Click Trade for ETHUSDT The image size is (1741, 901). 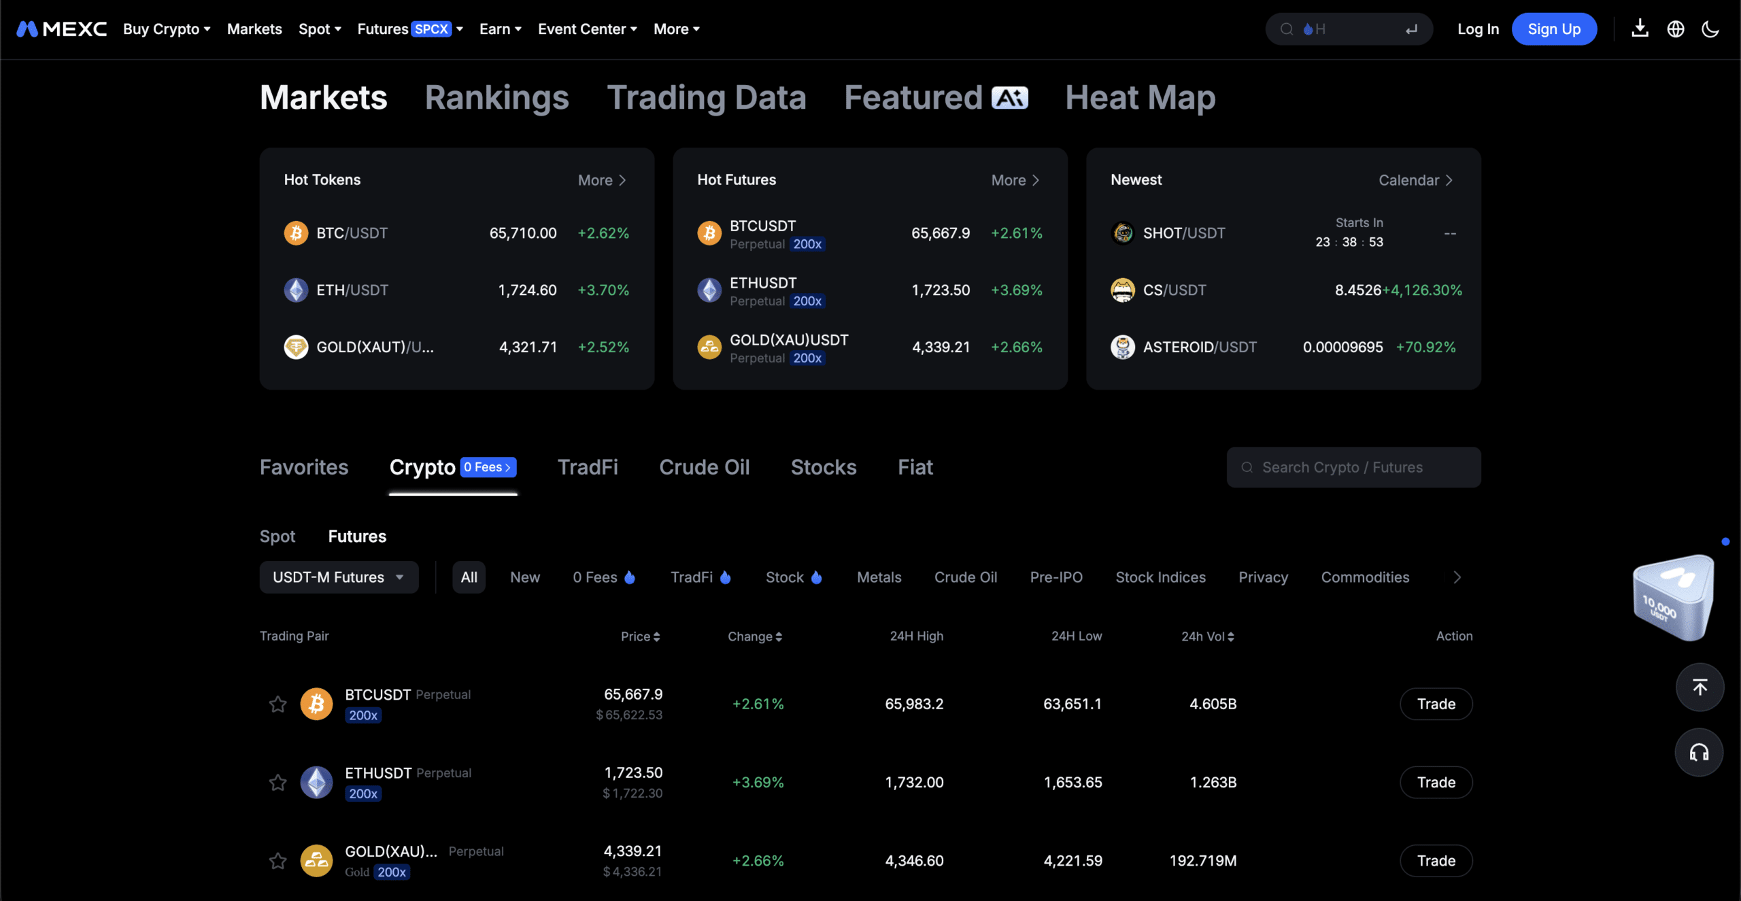pyautogui.click(x=1436, y=783)
